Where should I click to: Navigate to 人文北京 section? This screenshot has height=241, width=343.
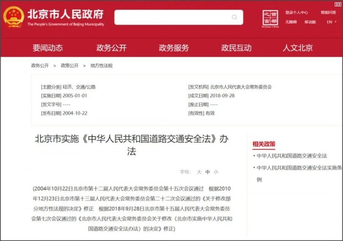point(298,48)
